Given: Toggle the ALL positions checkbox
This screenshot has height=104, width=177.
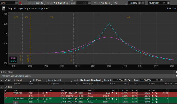Looking at the screenshot, I should pyautogui.click(x=6, y=80).
